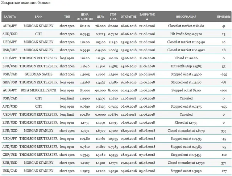Click opening date 29.05.2018
The width and height of the screenshot is (232, 176).
[x=129, y=74]
